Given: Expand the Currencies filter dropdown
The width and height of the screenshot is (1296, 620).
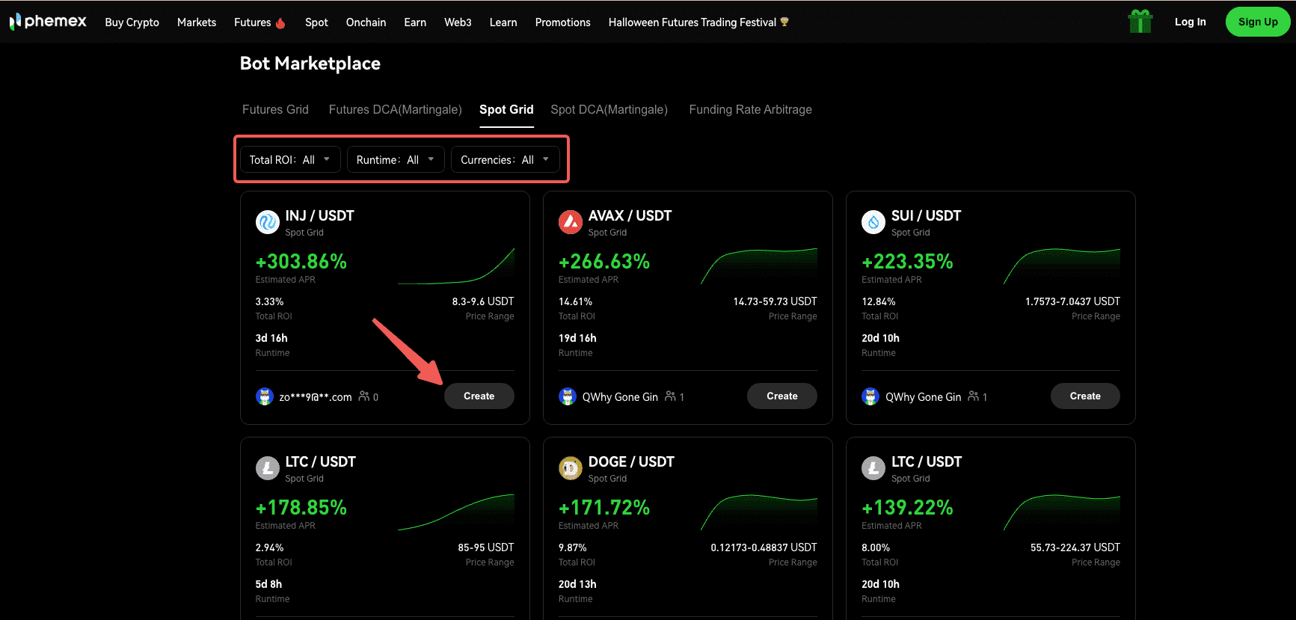Looking at the screenshot, I should pos(505,160).
